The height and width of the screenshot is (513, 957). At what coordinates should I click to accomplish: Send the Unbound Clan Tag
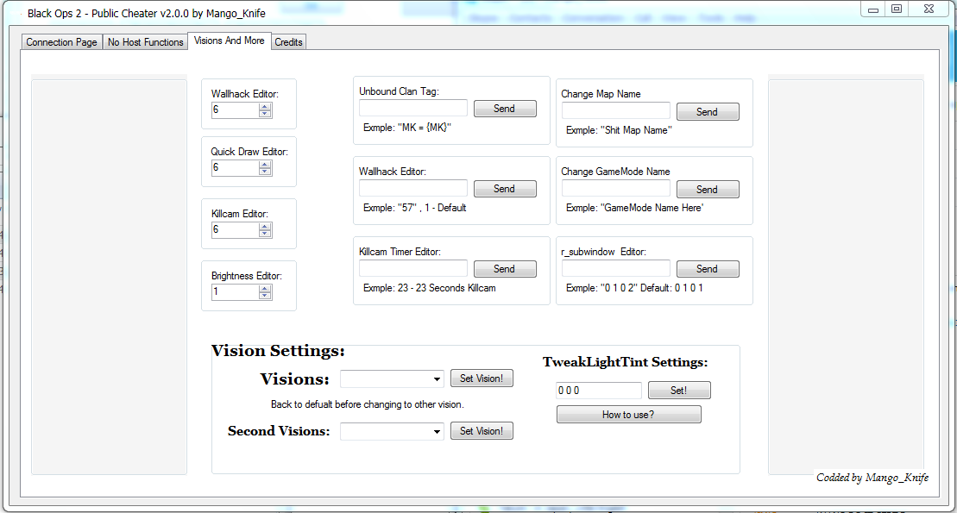505,109
